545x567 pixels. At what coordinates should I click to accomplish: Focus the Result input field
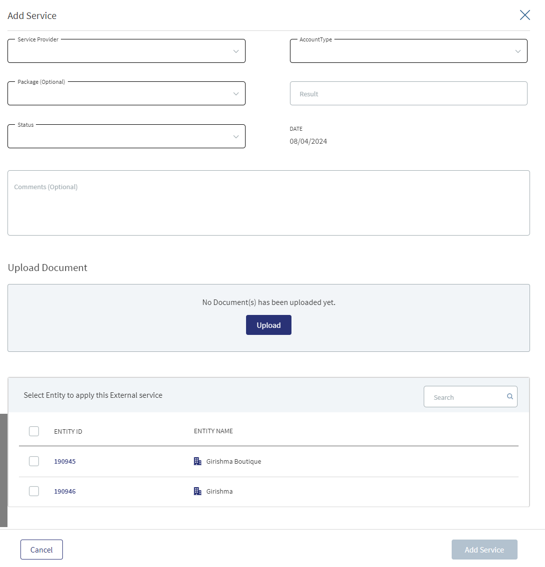coord(409,93)
